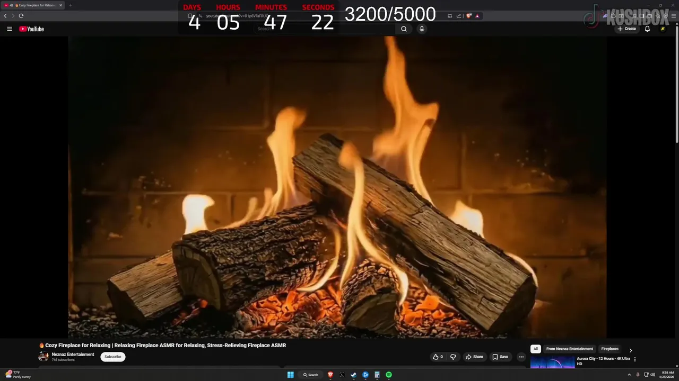This screenshot has height=381, width=679.
Task: Go to YouTube home via logo
Action: tap(31, 29)
